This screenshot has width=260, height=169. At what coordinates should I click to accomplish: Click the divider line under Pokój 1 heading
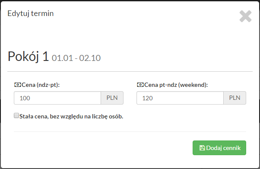(x=130, y=72)
